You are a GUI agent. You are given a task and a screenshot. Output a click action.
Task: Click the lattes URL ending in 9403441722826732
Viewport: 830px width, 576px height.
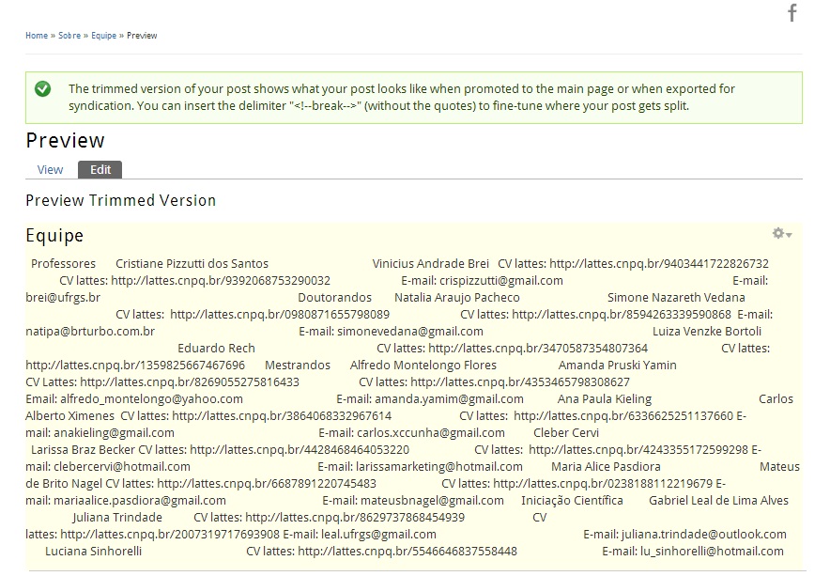pos(658,264)
